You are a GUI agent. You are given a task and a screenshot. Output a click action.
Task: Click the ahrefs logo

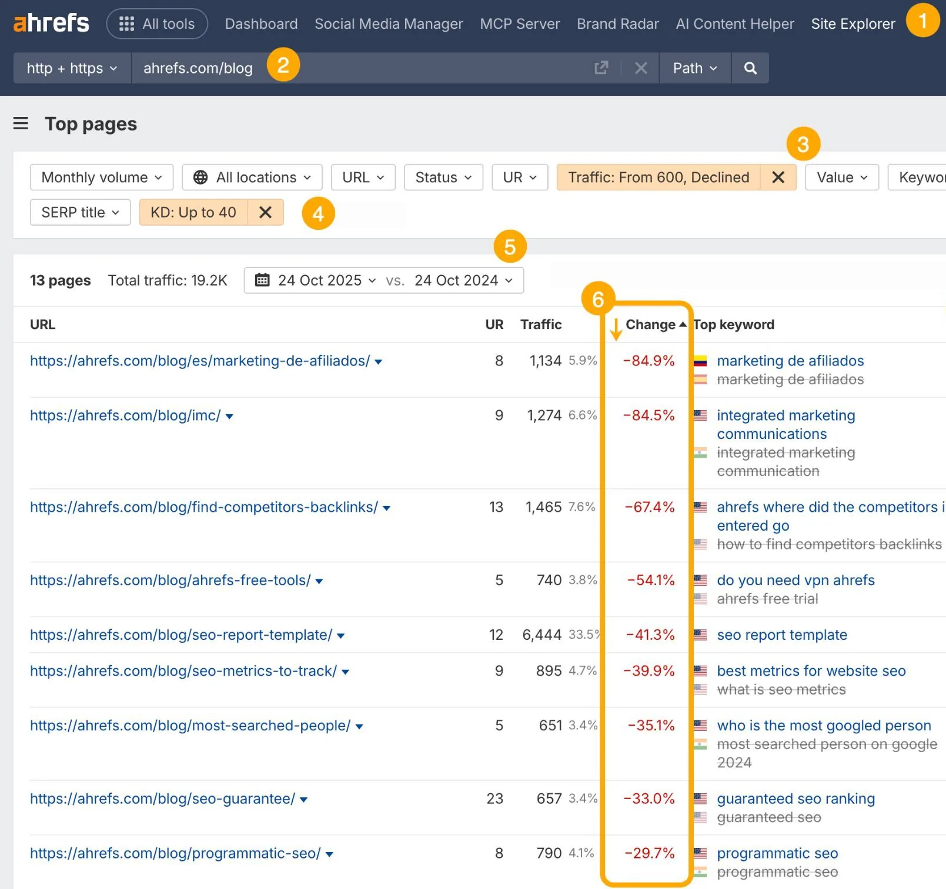point(51,22)
